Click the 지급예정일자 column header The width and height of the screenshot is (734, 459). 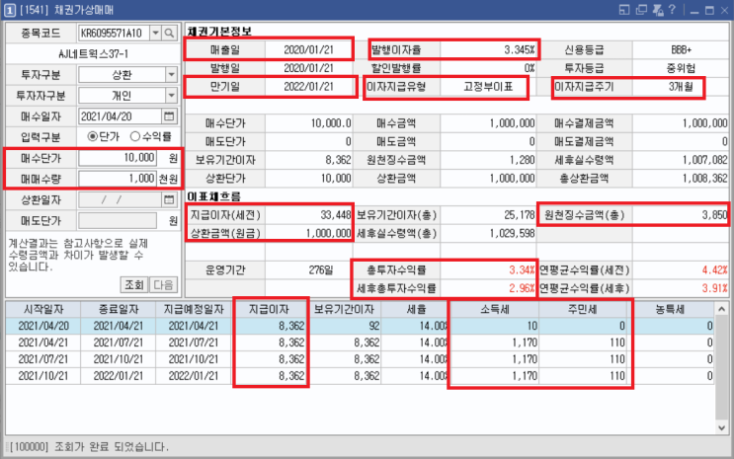(x=194, y=309)
